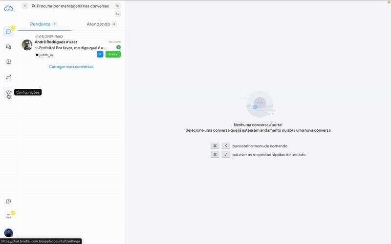This screenshot has width=391, height=244.
Task: Open Configurações gear icon
Action: tap(8, 92)
